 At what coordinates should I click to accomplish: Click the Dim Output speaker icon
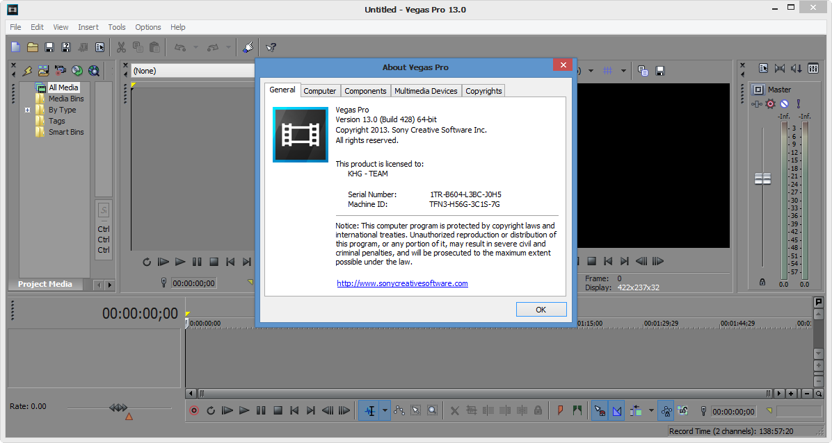(x=797, y=68)
